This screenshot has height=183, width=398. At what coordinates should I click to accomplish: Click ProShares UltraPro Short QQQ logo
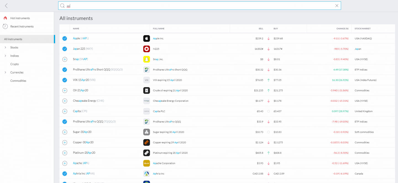(146, 69)
